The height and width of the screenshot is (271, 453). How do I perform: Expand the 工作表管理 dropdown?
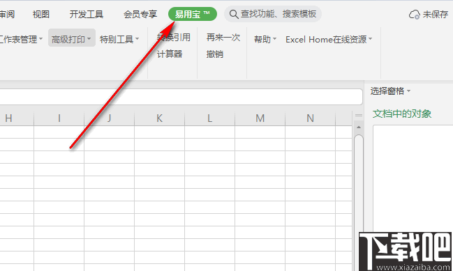(21, 39)
